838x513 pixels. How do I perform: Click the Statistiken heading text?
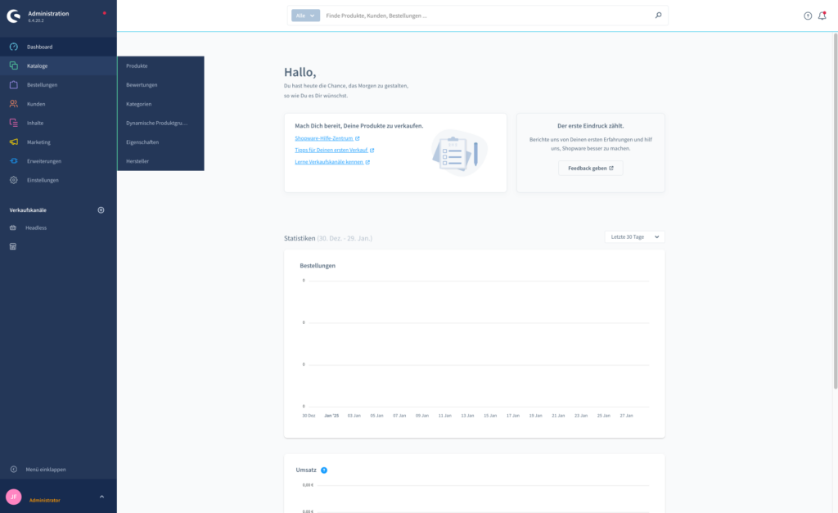click(x=300, y=238)
